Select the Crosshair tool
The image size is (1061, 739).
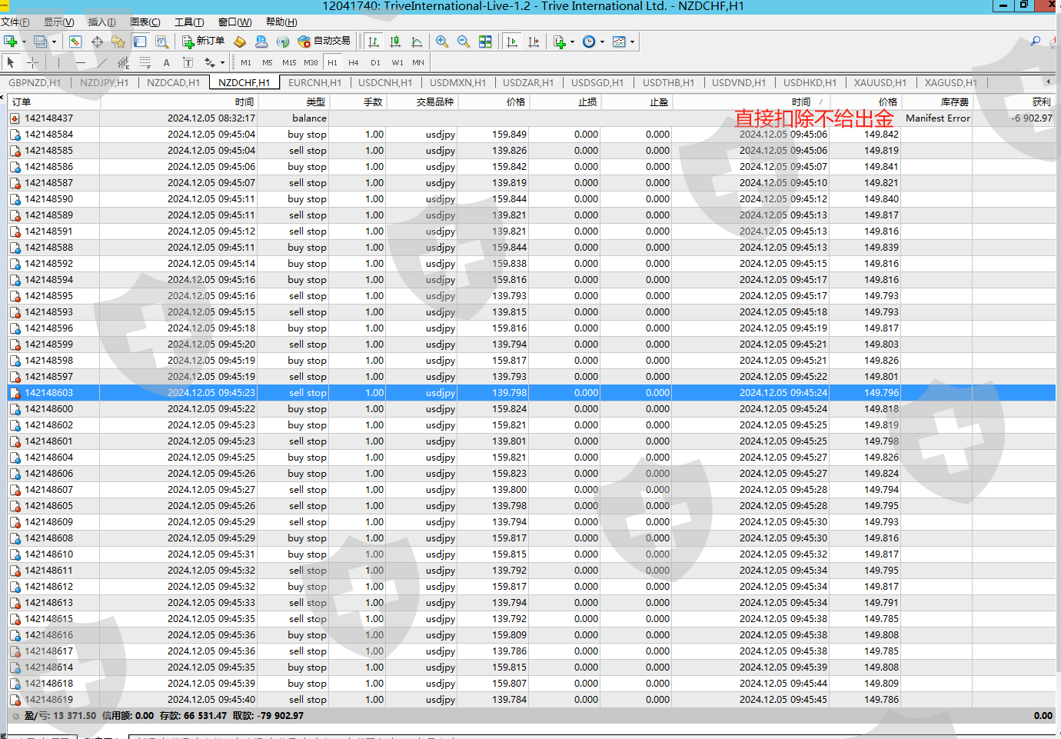point(32,62)
